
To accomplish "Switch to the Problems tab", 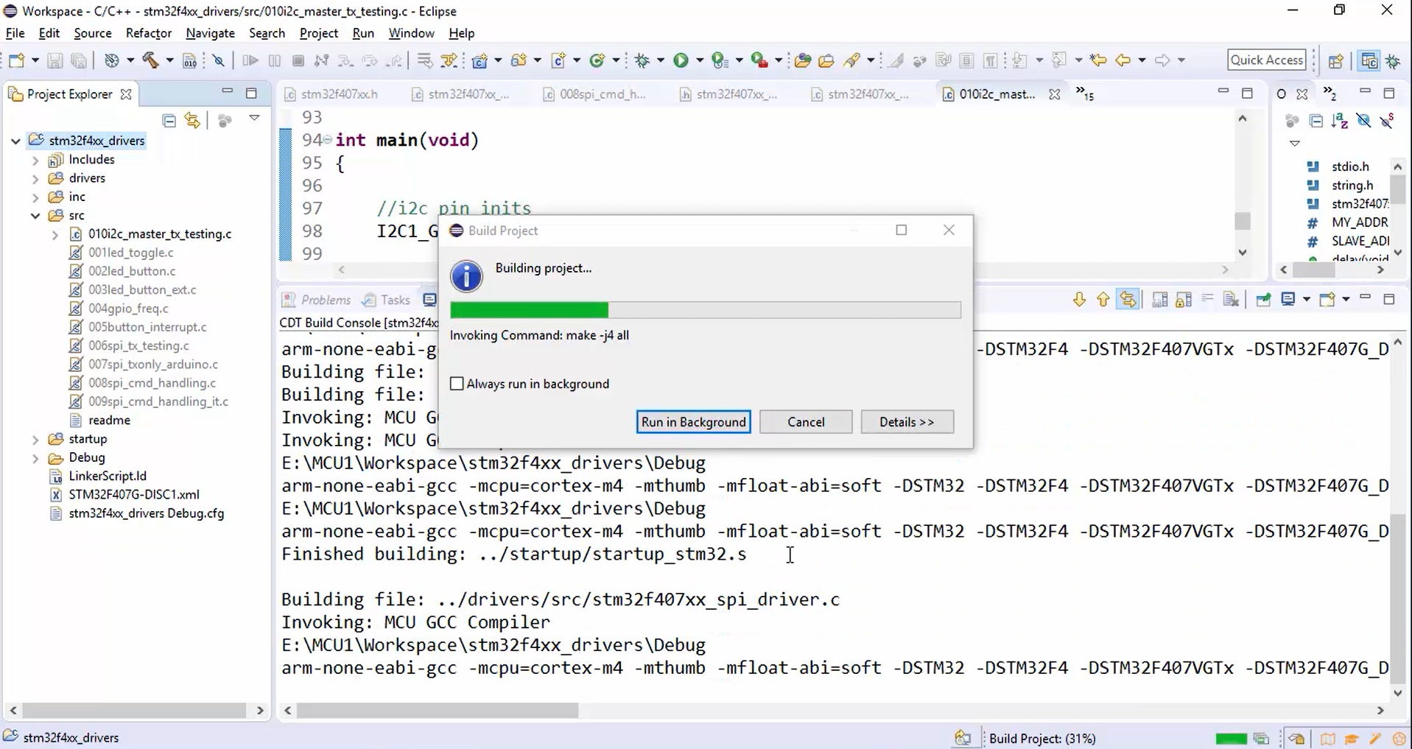I will coord(317,300).
